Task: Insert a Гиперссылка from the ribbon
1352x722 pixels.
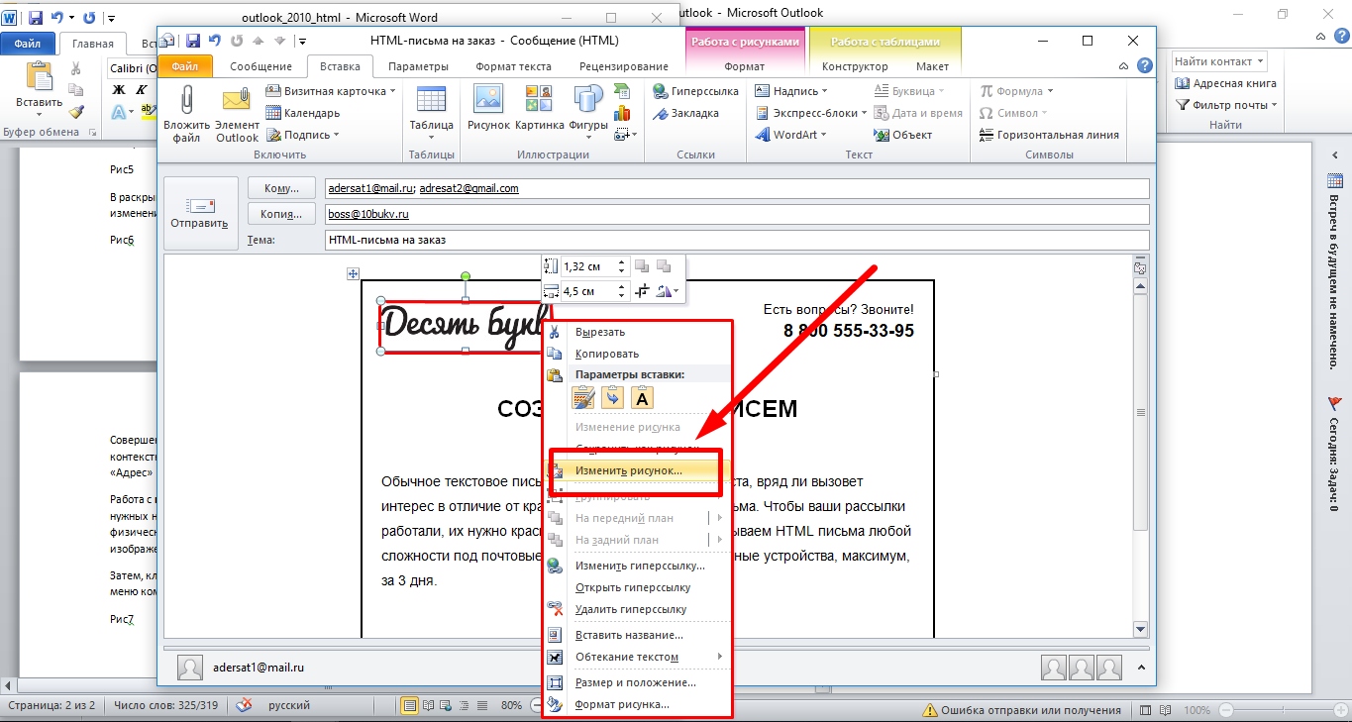Action: 695,91
